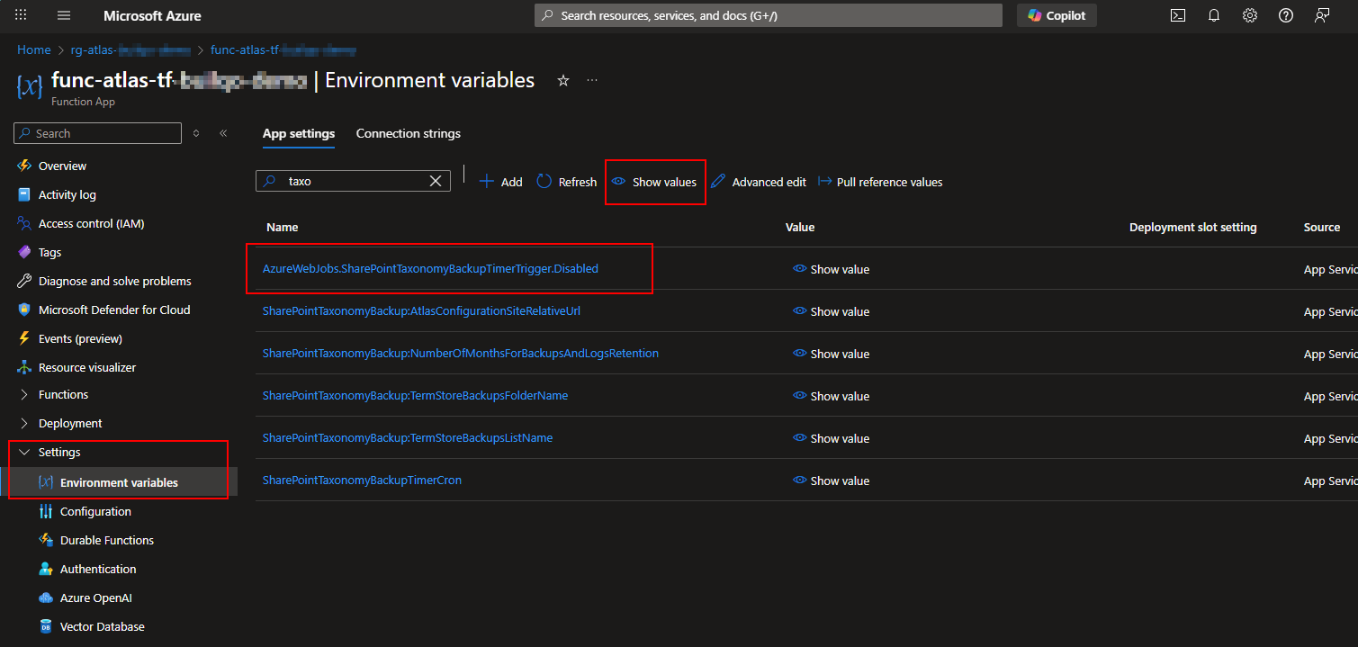This screenshot has width=1358, height=647.
Task: Open the Azure portal apps grid icon
Action: 21,15
